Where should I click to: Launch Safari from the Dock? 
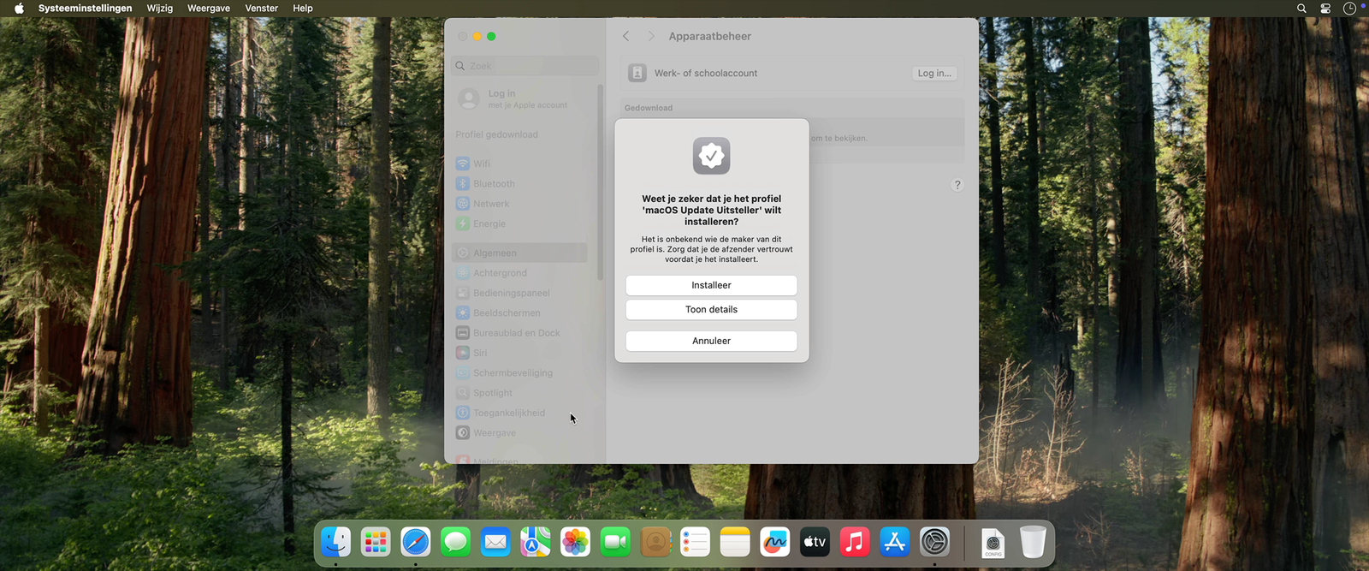416,542
